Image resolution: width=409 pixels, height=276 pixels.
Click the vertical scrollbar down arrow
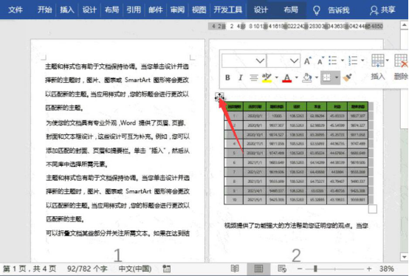coord(404,257)
